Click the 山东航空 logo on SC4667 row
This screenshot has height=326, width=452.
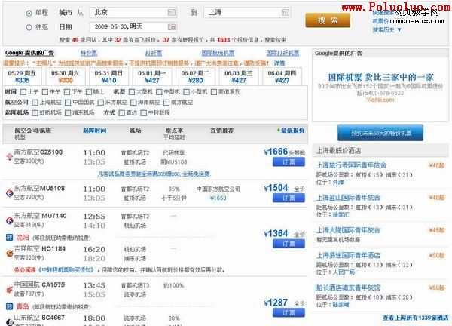tap(10, 322)
